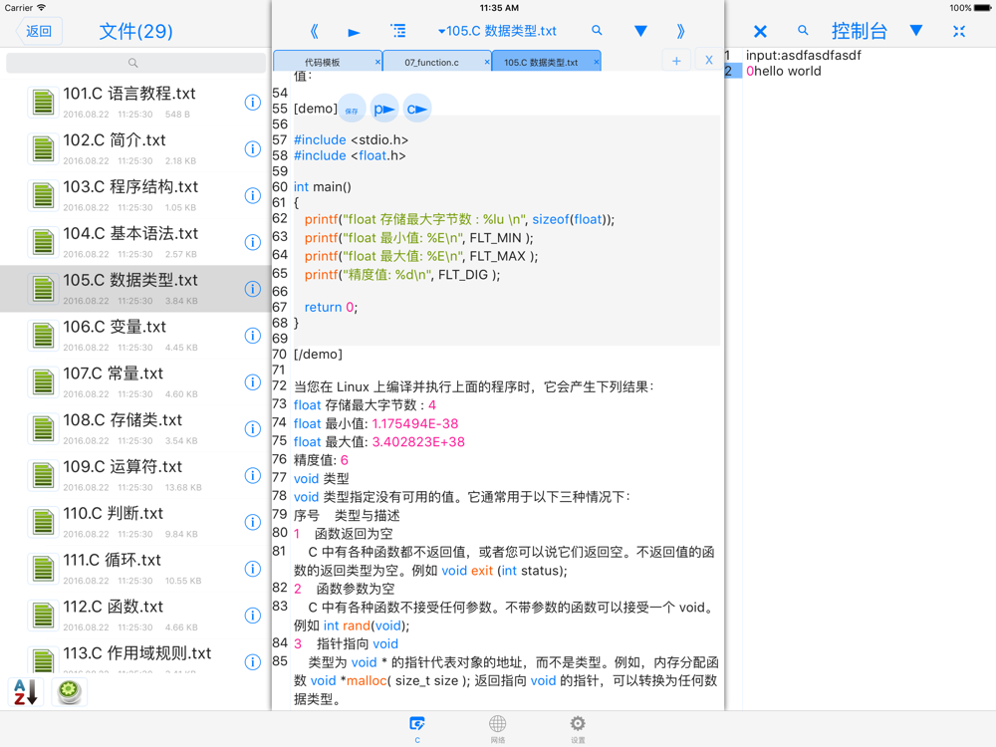Switch to the 网络 network tab
Viewport: 996px width, 747px height.
click(497, 729)
